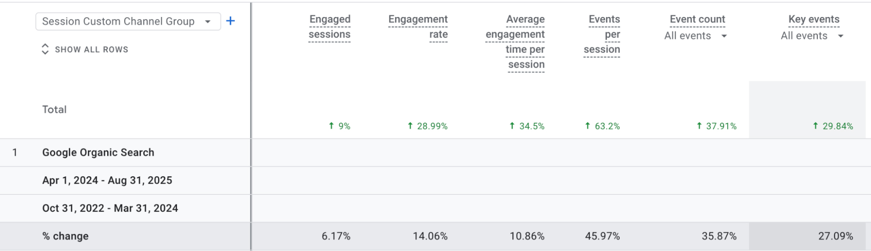Select the Google Organic Search row
The image size is (871, 251).
(98, 153)
